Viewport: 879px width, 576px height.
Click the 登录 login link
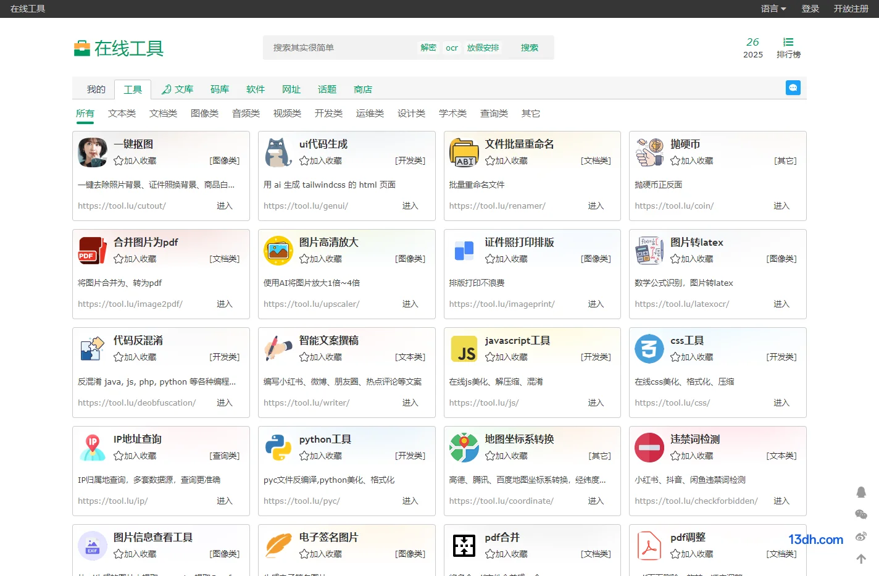coord(810,9)
